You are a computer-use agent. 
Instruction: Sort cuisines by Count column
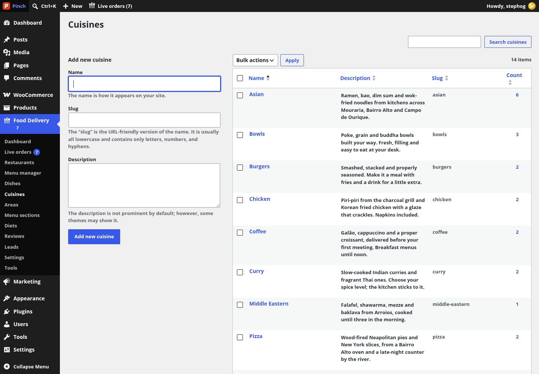[514, 79]
